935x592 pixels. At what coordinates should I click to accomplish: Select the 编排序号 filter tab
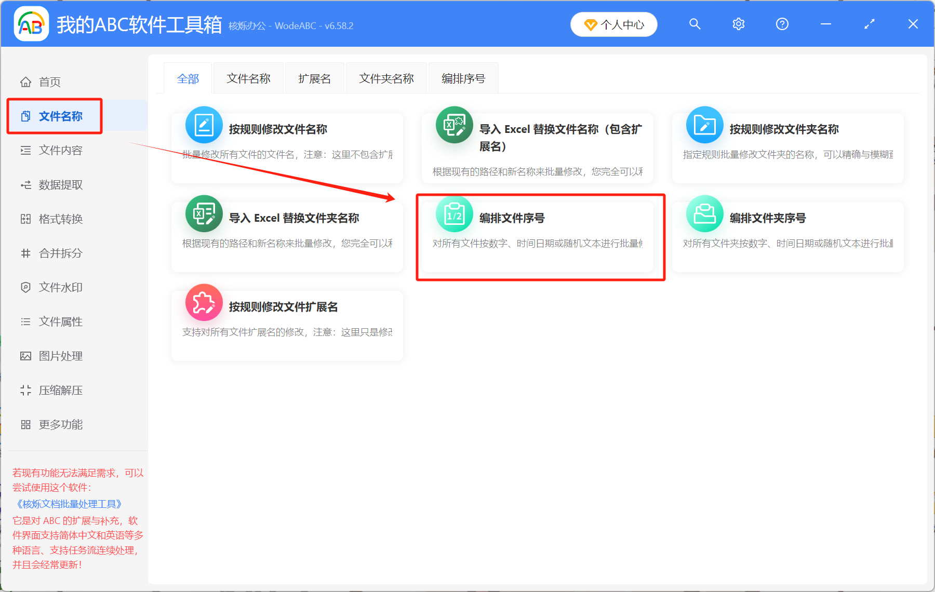pyautogui.click(x=463, y=78)
